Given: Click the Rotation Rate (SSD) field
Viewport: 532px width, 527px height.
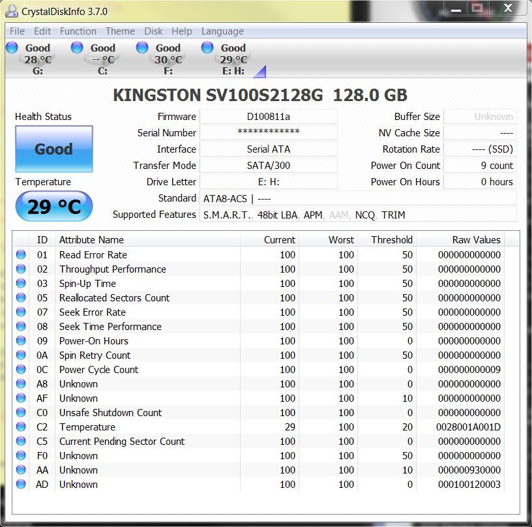Looking at the screenshot, I should (x=480, y=149).
